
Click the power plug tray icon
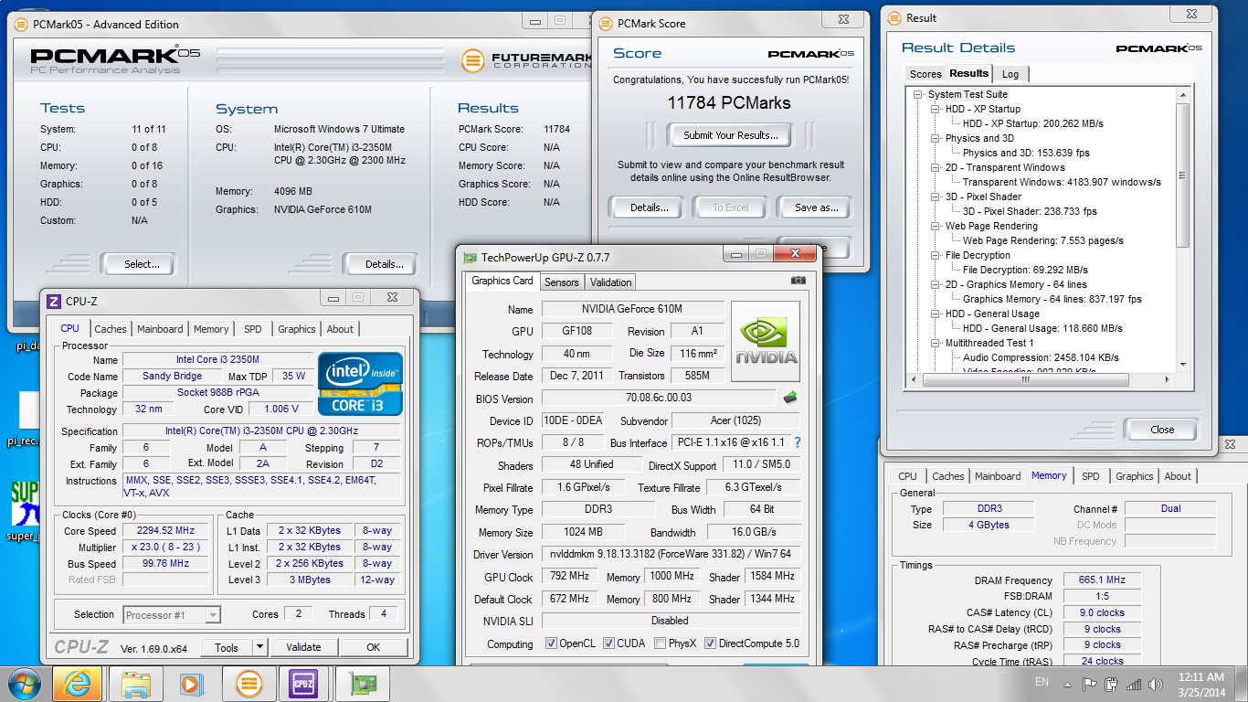point(1111,684)
